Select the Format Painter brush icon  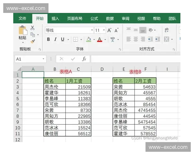(33, 41)
